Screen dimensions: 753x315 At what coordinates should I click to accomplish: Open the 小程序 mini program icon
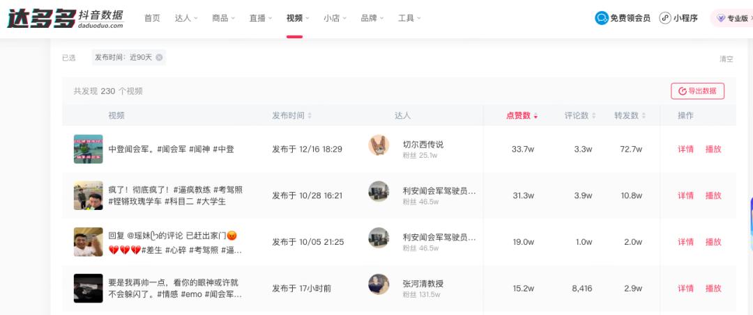(665, 18)
